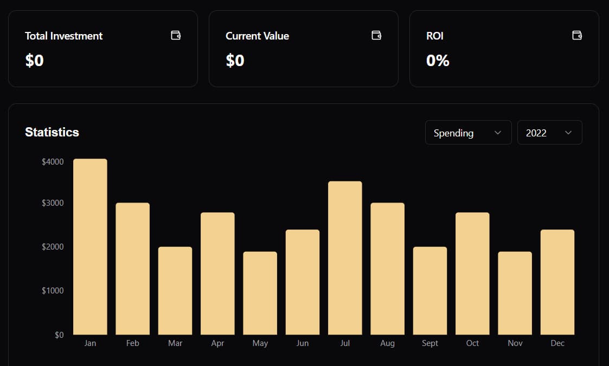Open the 2022 year dropdown
The image size is (609, 366).
[549, 133]
